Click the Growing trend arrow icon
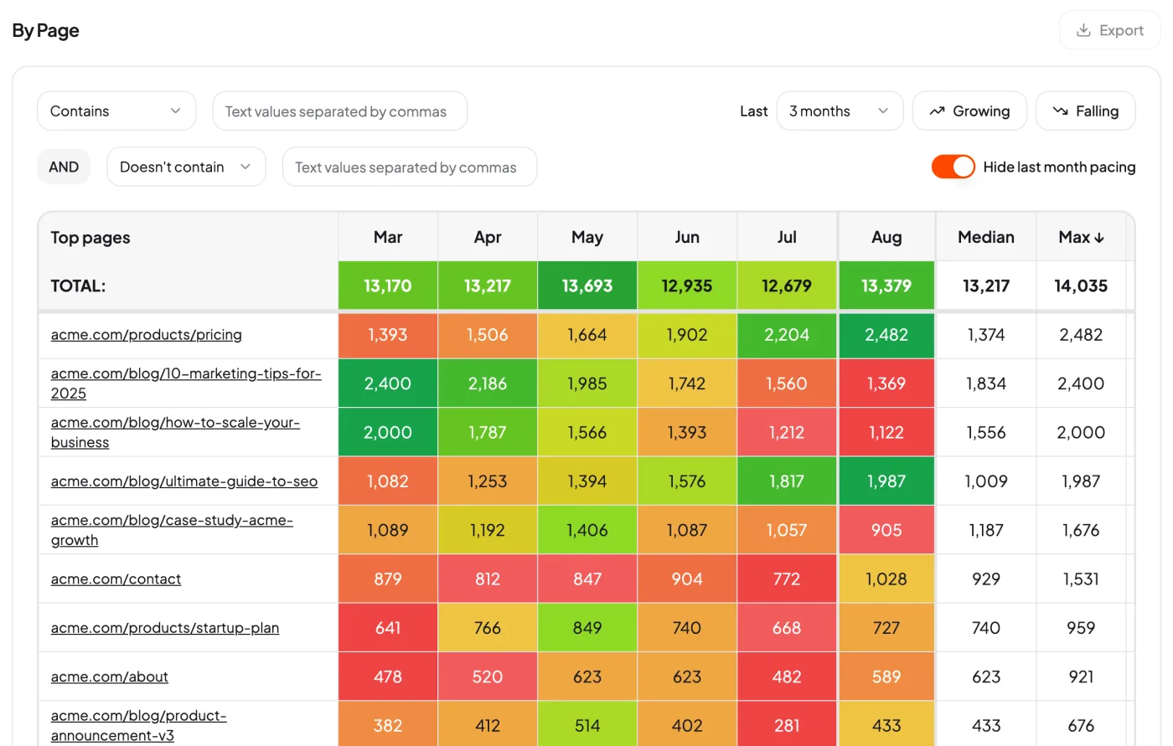1173x746 pixels. tap(938, 111)
